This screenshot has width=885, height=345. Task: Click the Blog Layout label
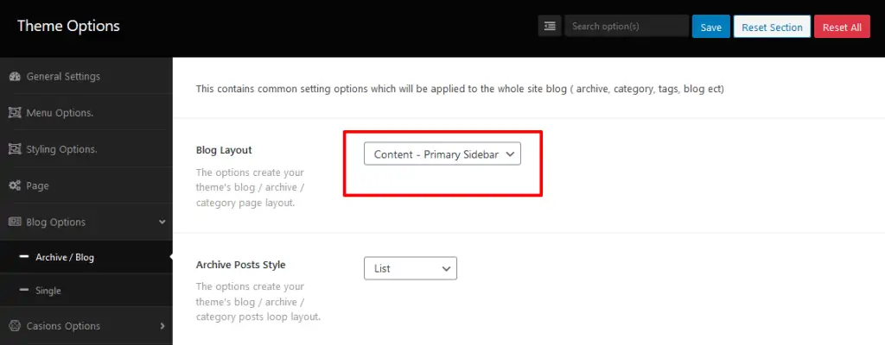(x=224, y=150)
